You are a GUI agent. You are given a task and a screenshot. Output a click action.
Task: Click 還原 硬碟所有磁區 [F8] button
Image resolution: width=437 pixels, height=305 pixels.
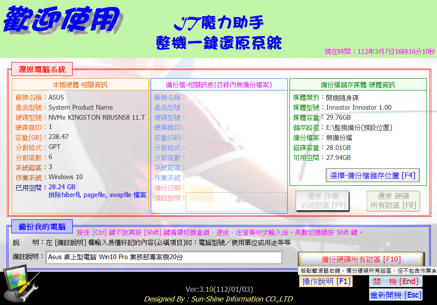(393, 201)
